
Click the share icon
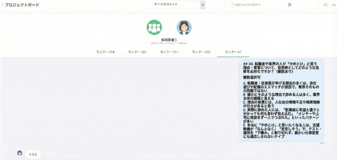(325, 5)
